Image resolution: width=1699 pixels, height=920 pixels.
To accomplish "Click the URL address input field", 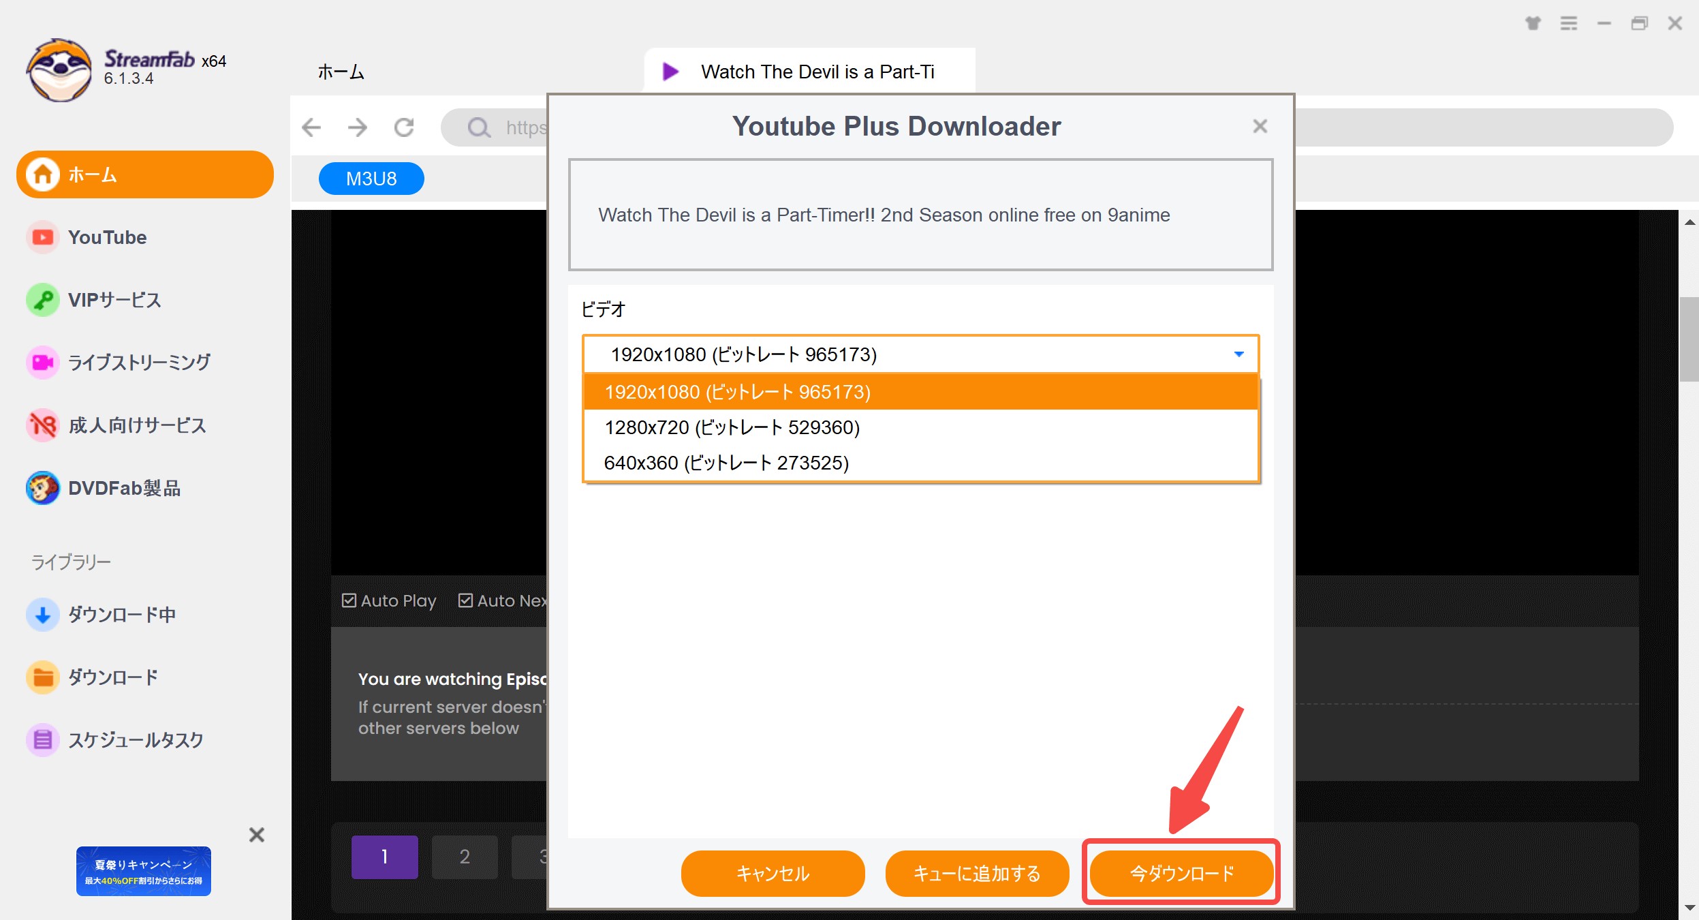I will [1057, 127].
